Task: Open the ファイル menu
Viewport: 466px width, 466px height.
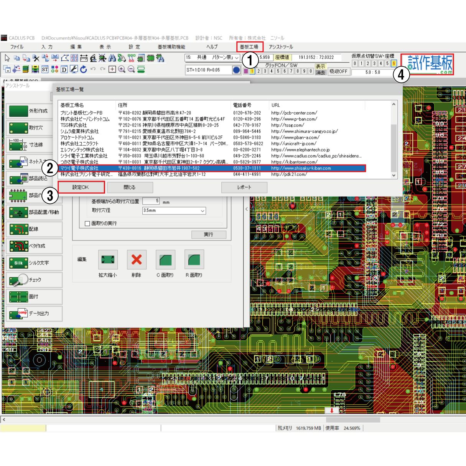Action: tap(17, 47)
